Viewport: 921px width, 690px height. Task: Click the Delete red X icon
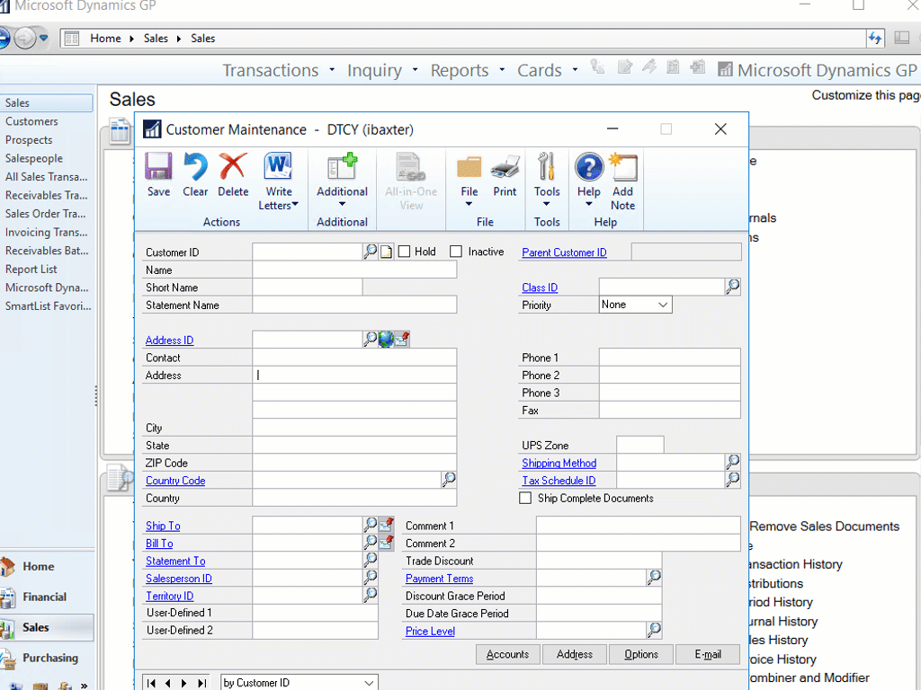[233, 166]
